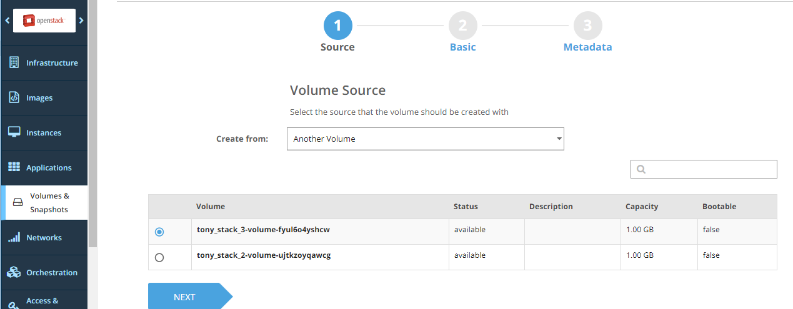Select the tony_stack_3-volume-fyul6o4yshcw radio button
The image size is (793, 309).
point(159,232)
